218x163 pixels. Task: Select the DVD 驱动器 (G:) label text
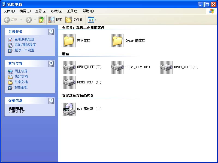click(x=89, y=109)
